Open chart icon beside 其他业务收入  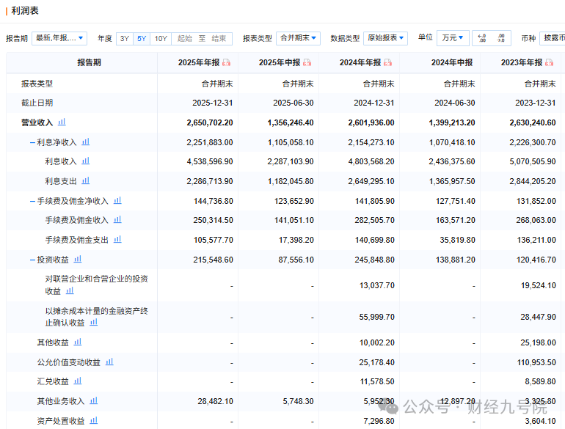[x=94, y=401]
